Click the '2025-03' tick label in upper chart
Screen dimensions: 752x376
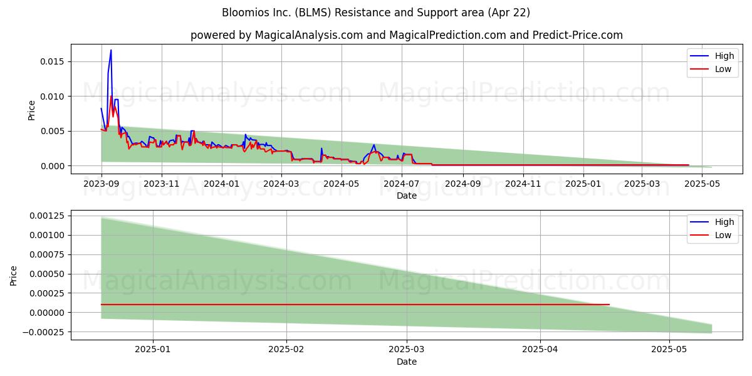point(642,184)
